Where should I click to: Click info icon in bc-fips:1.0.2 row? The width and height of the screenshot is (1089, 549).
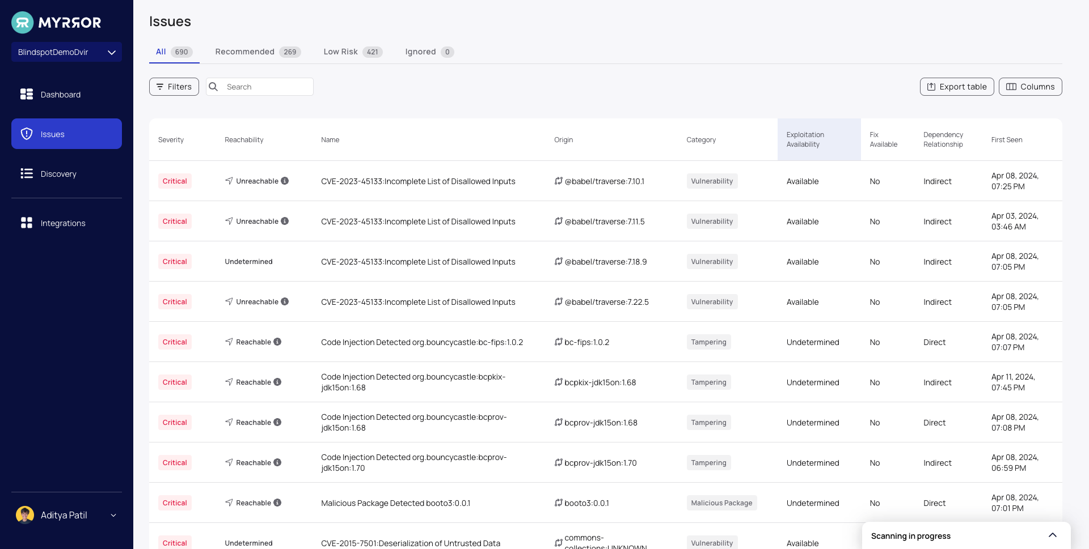(x=277, y=342)
